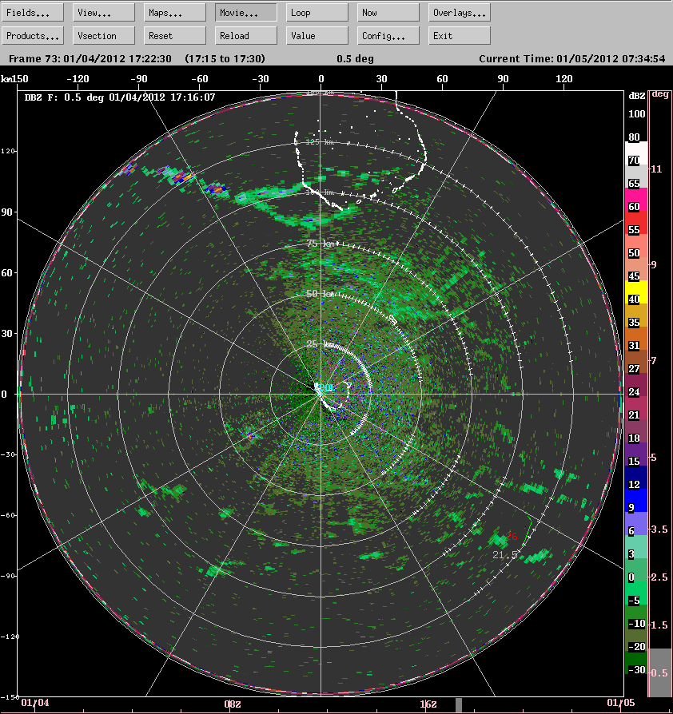Click the red 26 storm label

tap(512, 537)
